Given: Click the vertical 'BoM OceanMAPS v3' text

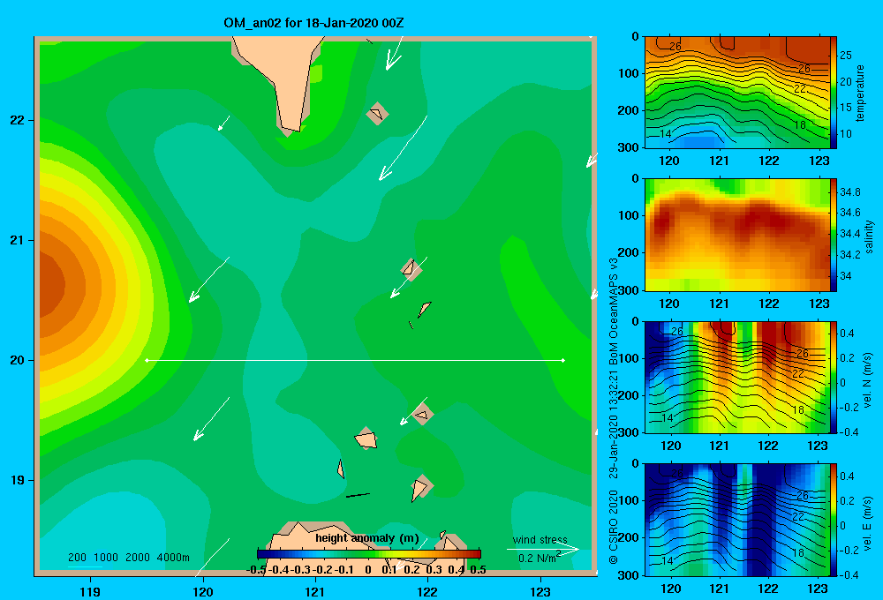Looking at the screenshot, I should coord(614,311).
